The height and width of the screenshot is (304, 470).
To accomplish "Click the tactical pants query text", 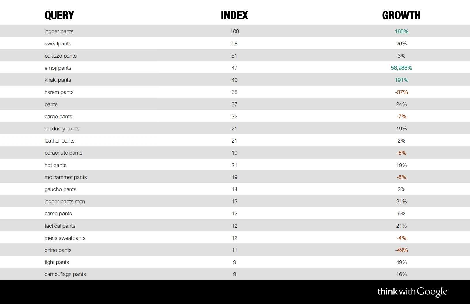I will (60, 226).
